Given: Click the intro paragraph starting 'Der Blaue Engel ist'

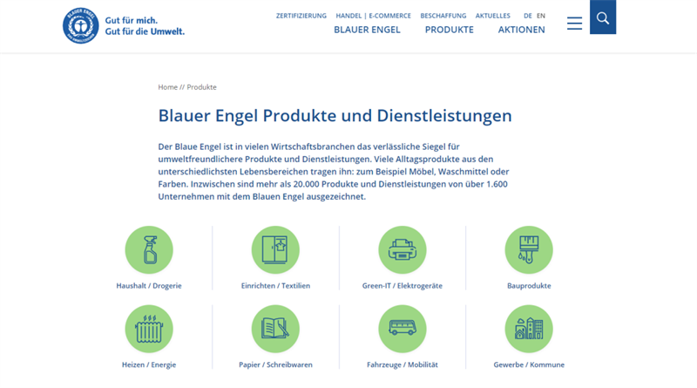Looking at the screenshot, I should tap(334, 171).
